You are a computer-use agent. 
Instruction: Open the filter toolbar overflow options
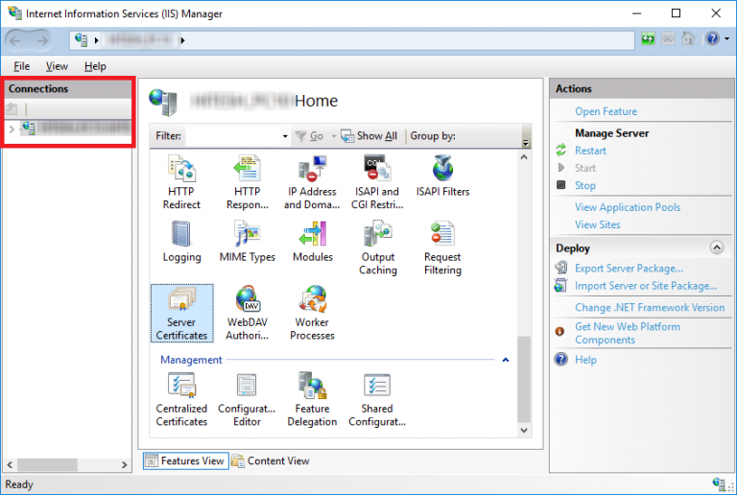526,143
